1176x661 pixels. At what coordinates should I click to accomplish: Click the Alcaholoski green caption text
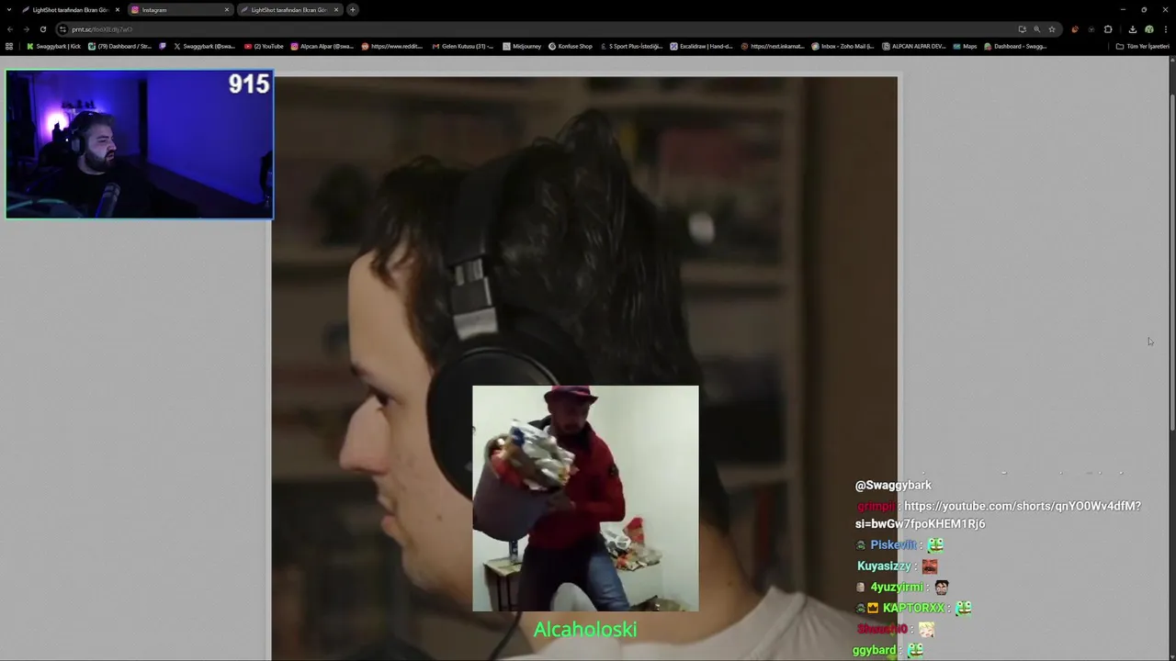[x=585, y=630]
